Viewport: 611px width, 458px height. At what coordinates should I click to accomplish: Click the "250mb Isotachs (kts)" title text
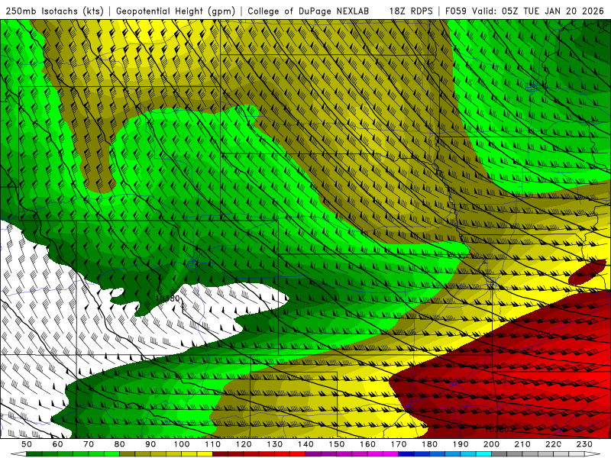[54, 11]
